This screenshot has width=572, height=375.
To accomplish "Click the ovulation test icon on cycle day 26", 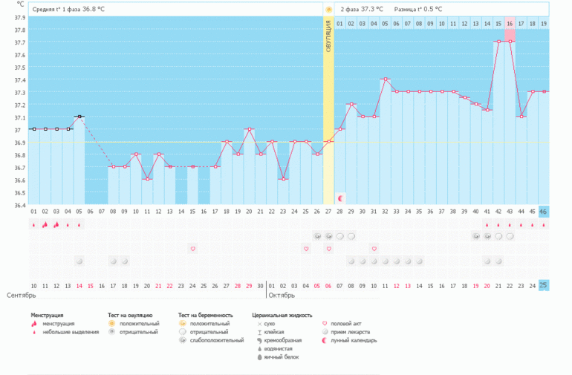I will click(x=317, y=236).
